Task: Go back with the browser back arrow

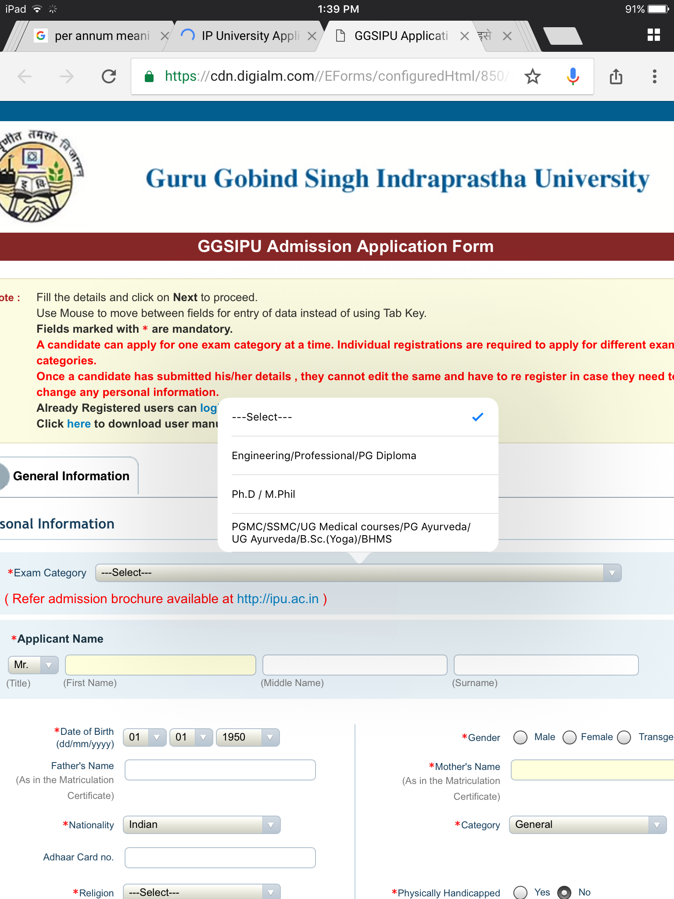Action: tap(25, 77)
